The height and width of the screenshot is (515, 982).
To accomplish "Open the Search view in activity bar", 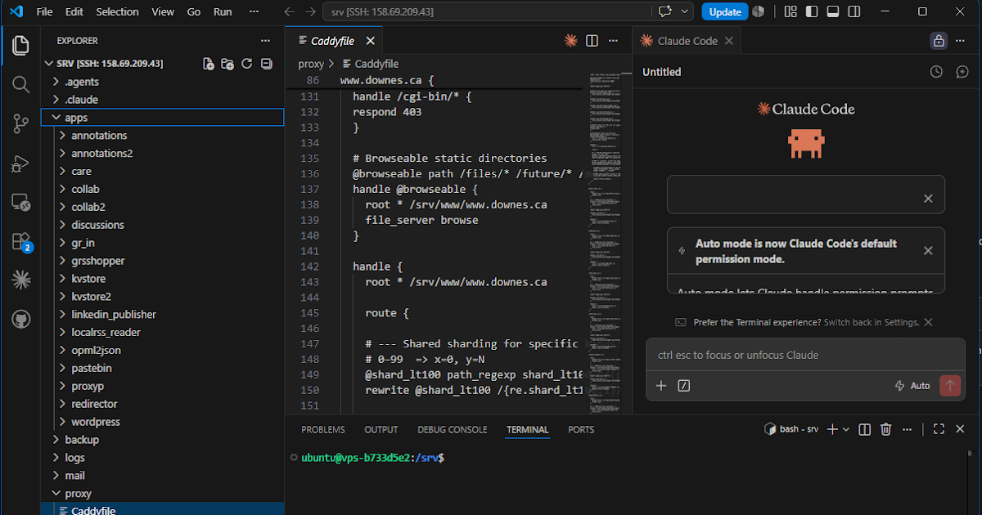I will coord(20,84).
